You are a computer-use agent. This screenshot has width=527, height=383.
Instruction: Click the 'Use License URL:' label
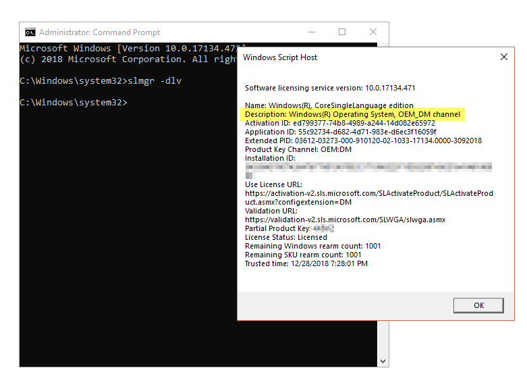pyautogui.click(x=273, y=184)
